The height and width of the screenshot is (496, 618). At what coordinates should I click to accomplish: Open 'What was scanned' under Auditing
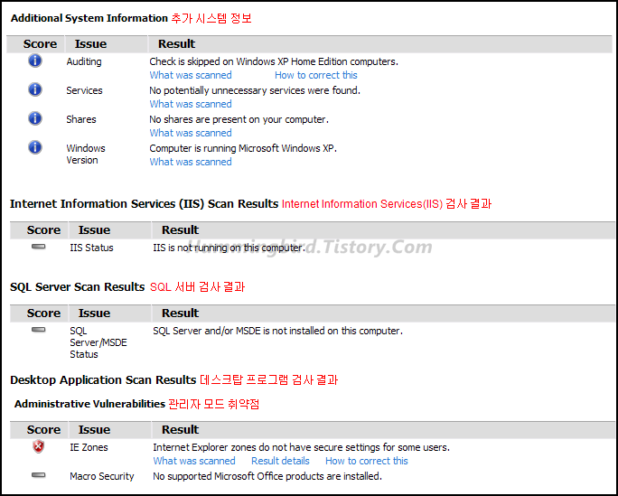tap(191, 76)
